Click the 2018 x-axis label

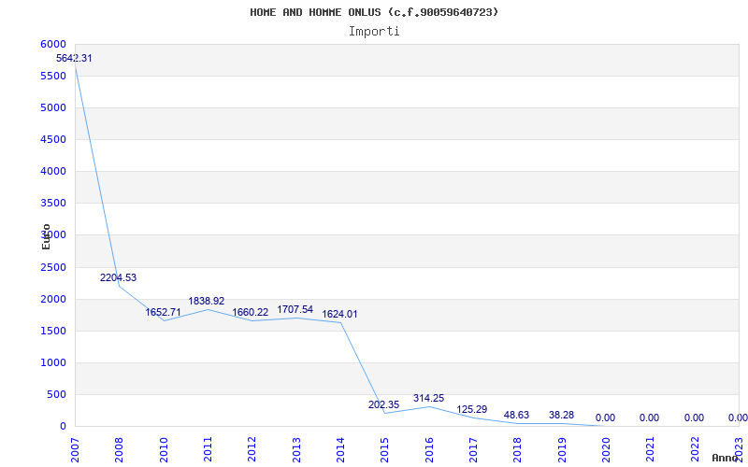(x=518, y=449)
